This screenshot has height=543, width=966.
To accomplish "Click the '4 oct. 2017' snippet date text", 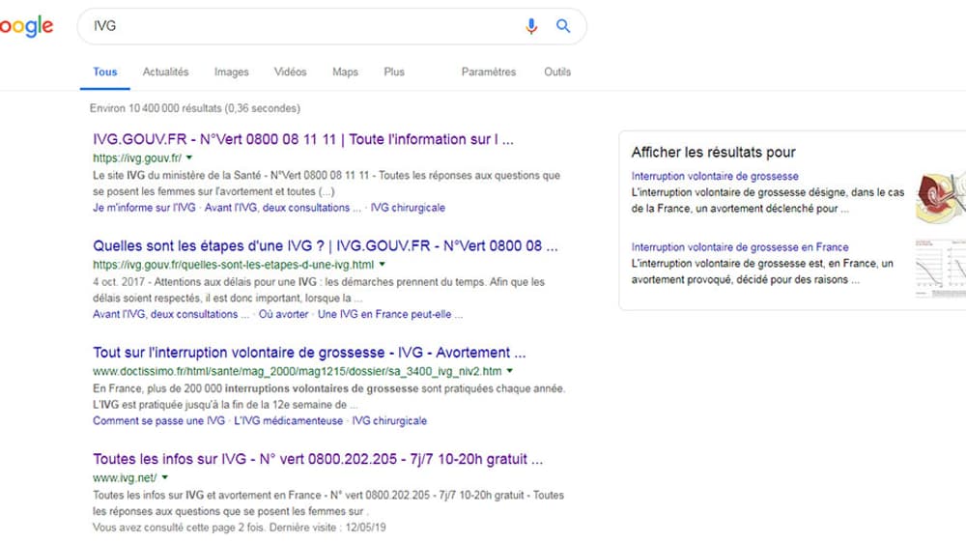I will click(x=118, y=282).
